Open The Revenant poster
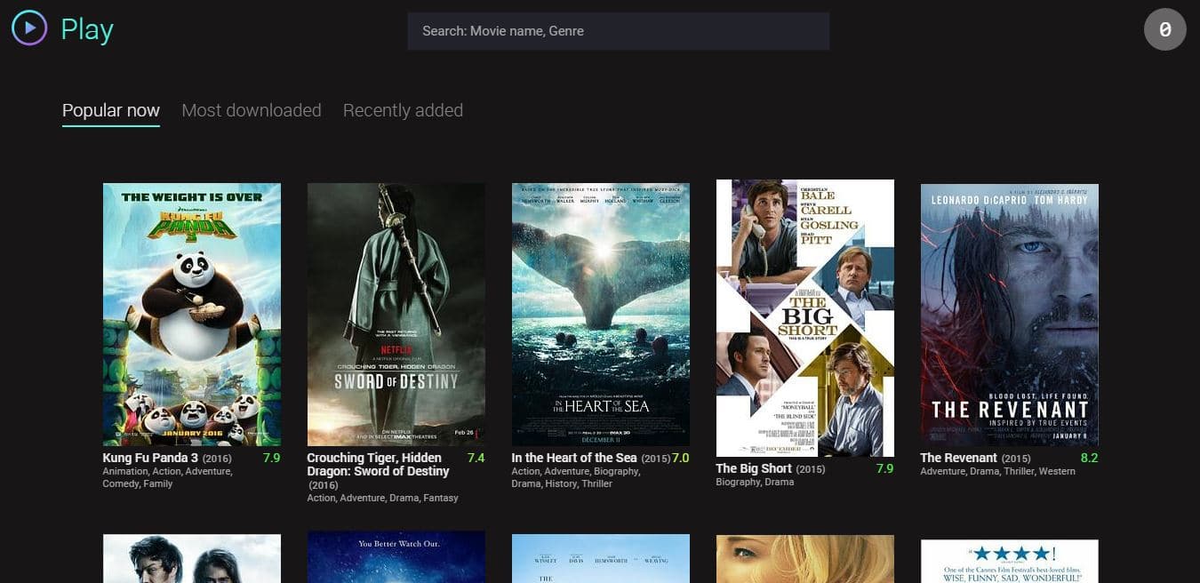Screen dimensions: 1200x583 (1010, 315)
